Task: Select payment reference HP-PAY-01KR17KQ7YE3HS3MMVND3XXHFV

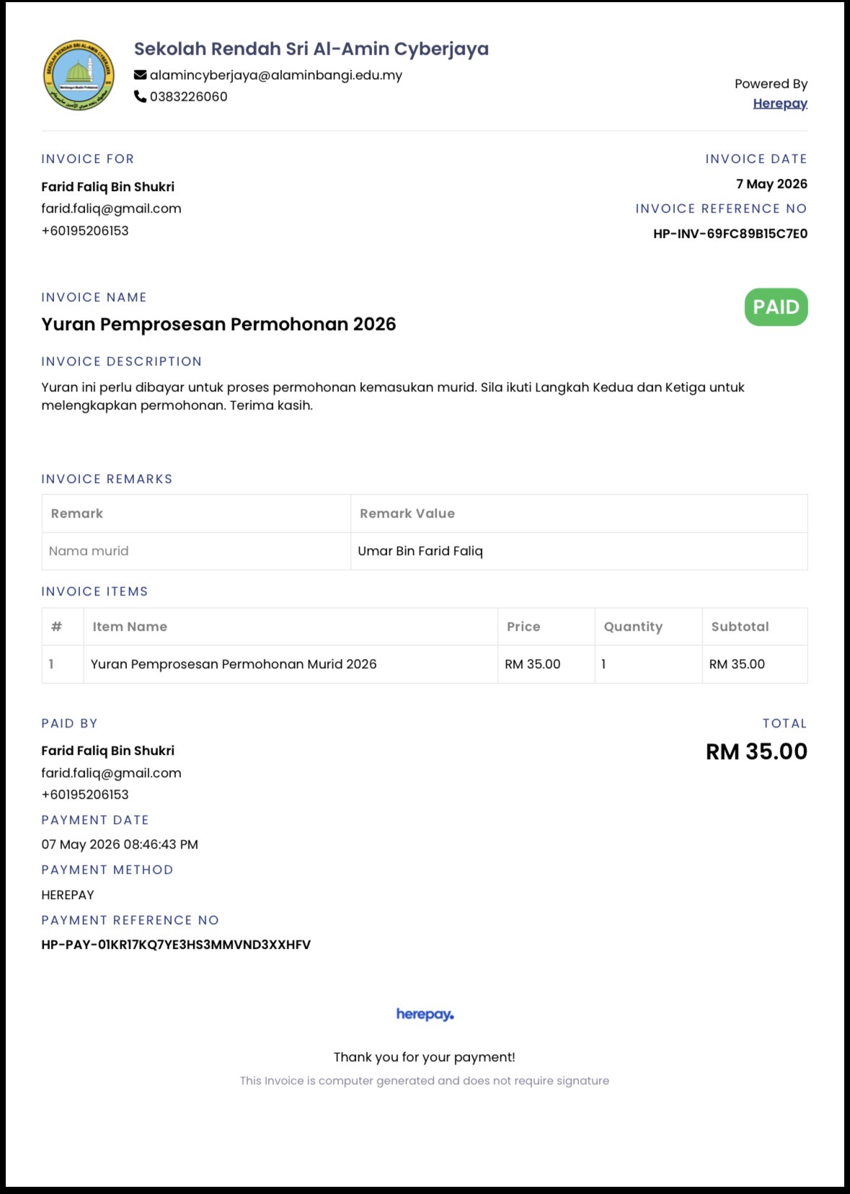Action: pyautogui.click(x=176, y=945)
